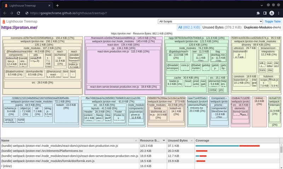
Task: Click Toggle Table button
Action: coord(272,22)
